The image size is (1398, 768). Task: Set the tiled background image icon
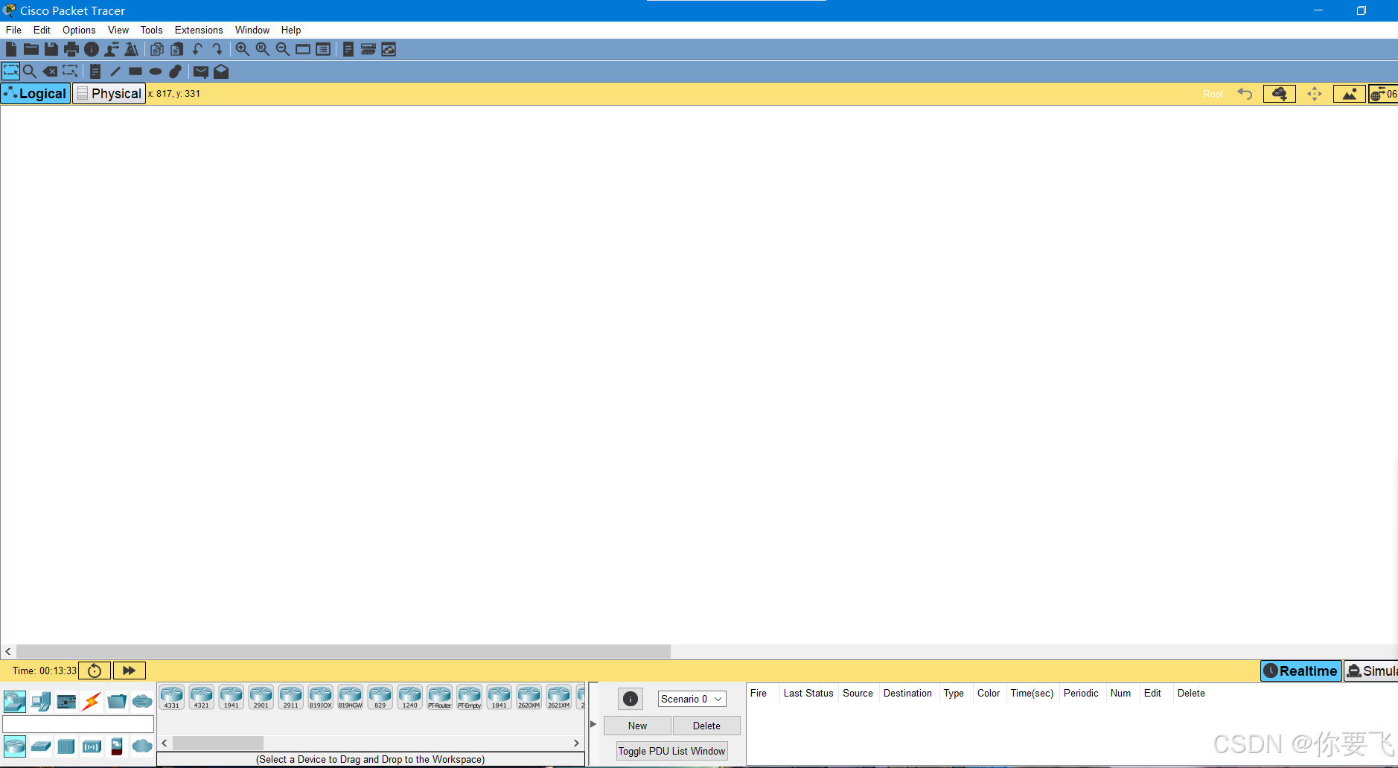pyautogui.click(x=1349, y=94)
